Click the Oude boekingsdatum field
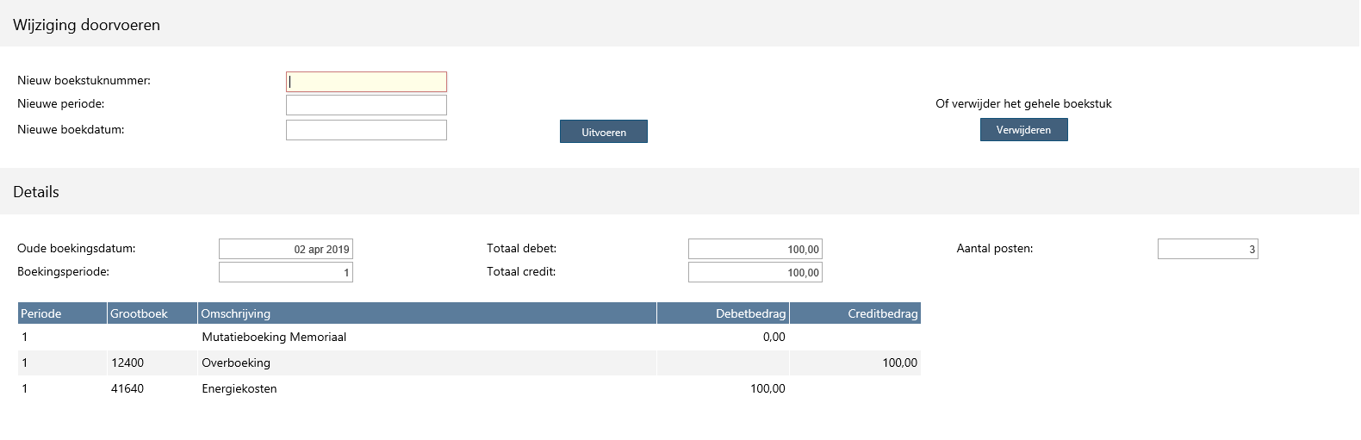This screenshot has width=1361, height=440. [286, 249]
